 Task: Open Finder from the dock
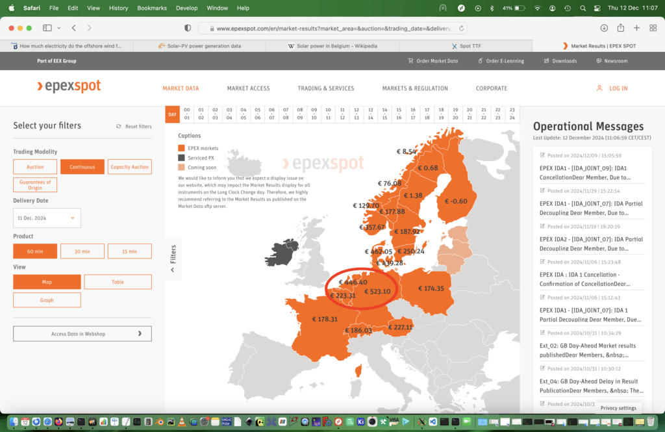click(x=14, y=422)
